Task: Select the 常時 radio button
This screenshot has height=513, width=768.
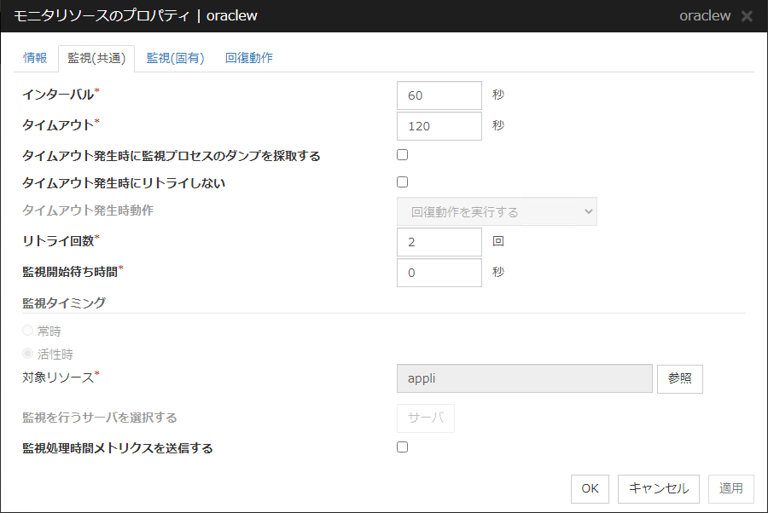Action: [x=28, y=331]
